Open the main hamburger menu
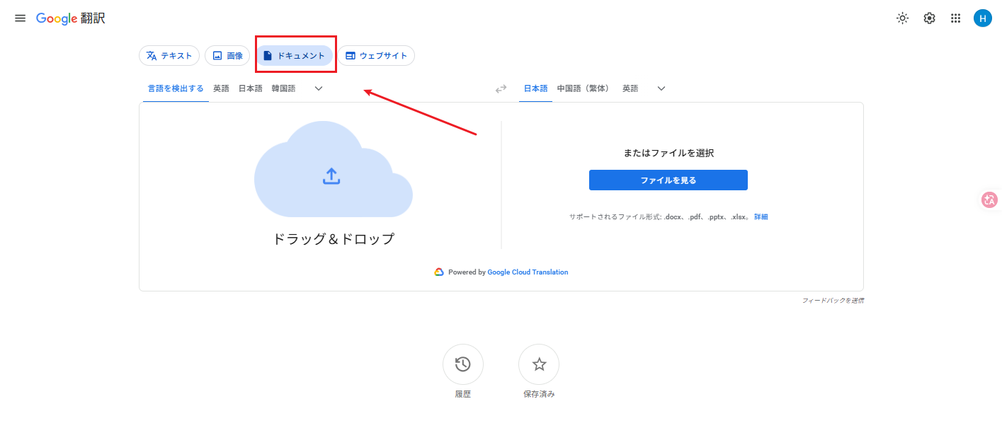The width and height of the screenshot is (1002, 428). (20, 18)
